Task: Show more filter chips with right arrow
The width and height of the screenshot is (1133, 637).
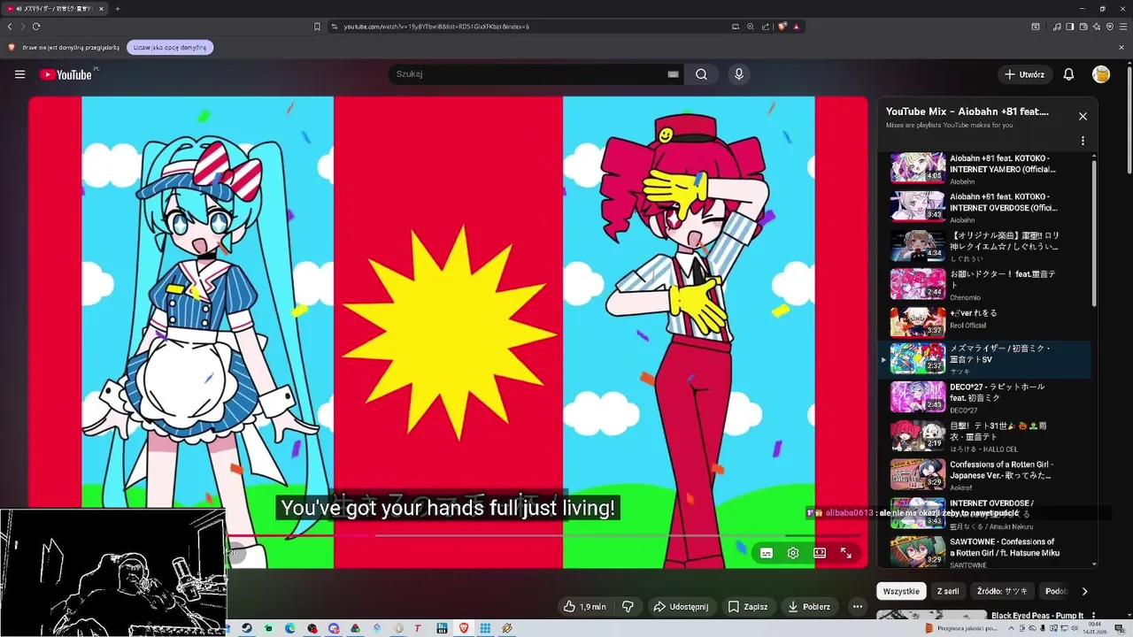Action: 1084,591
